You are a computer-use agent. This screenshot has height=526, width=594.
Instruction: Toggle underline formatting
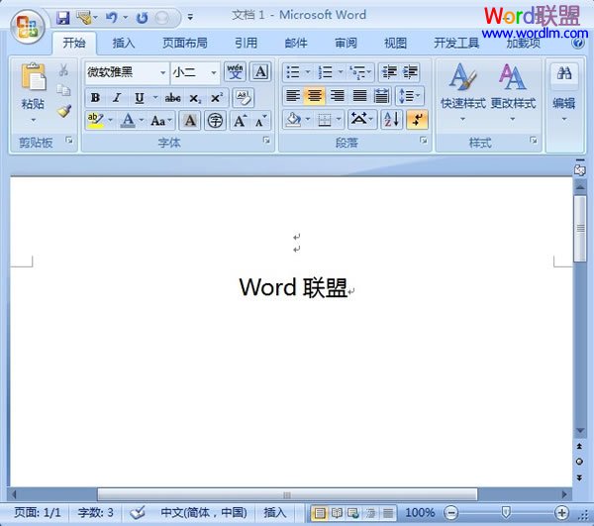click(139, 98)
